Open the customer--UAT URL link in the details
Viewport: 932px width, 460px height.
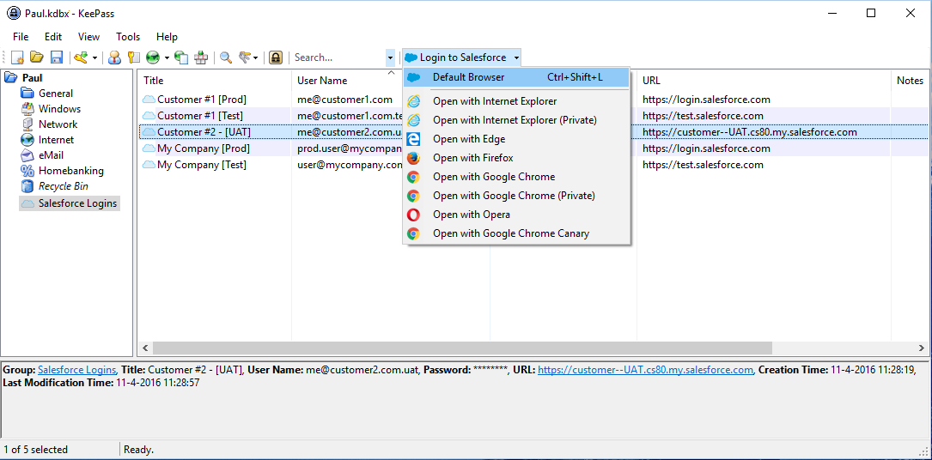[x=645, y=370]
